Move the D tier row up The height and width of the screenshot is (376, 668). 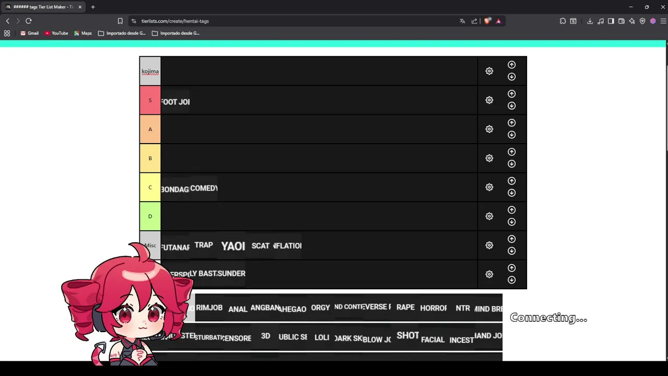point(511,210)
